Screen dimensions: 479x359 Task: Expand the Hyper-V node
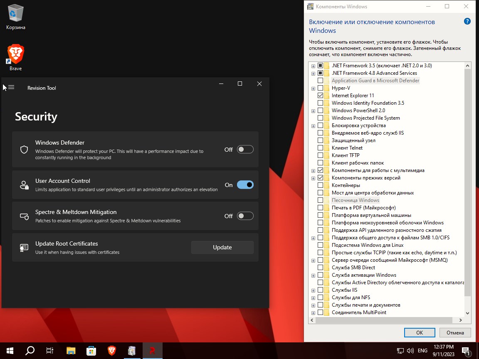click(313, 88)
